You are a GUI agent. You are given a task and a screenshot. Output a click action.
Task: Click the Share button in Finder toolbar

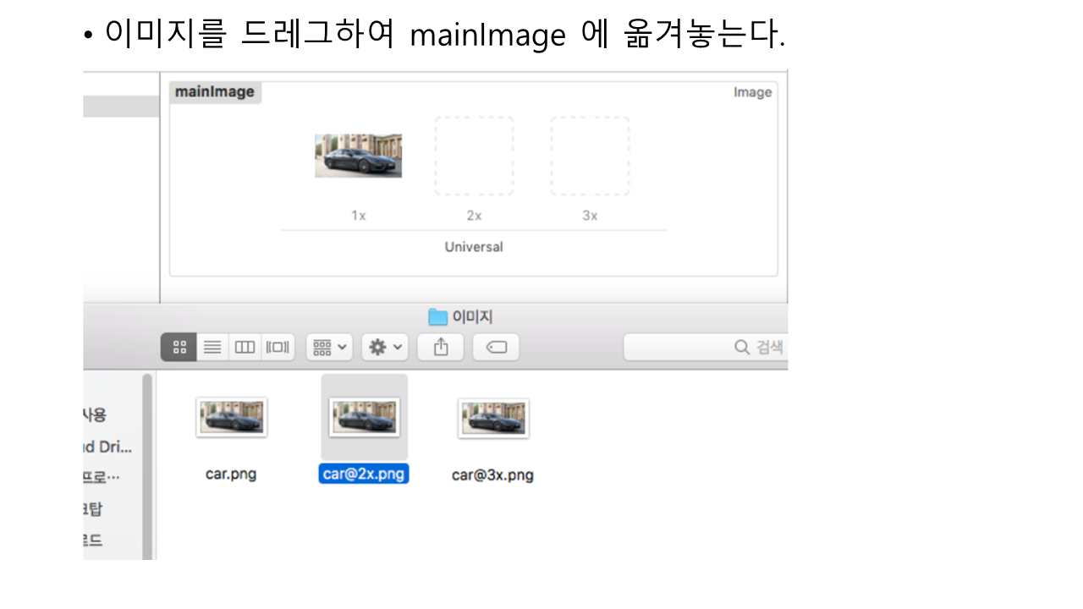440,347
